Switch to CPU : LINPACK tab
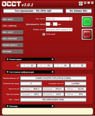The height and width of the screenshot is (116, 95). click(x=12, y=26)
